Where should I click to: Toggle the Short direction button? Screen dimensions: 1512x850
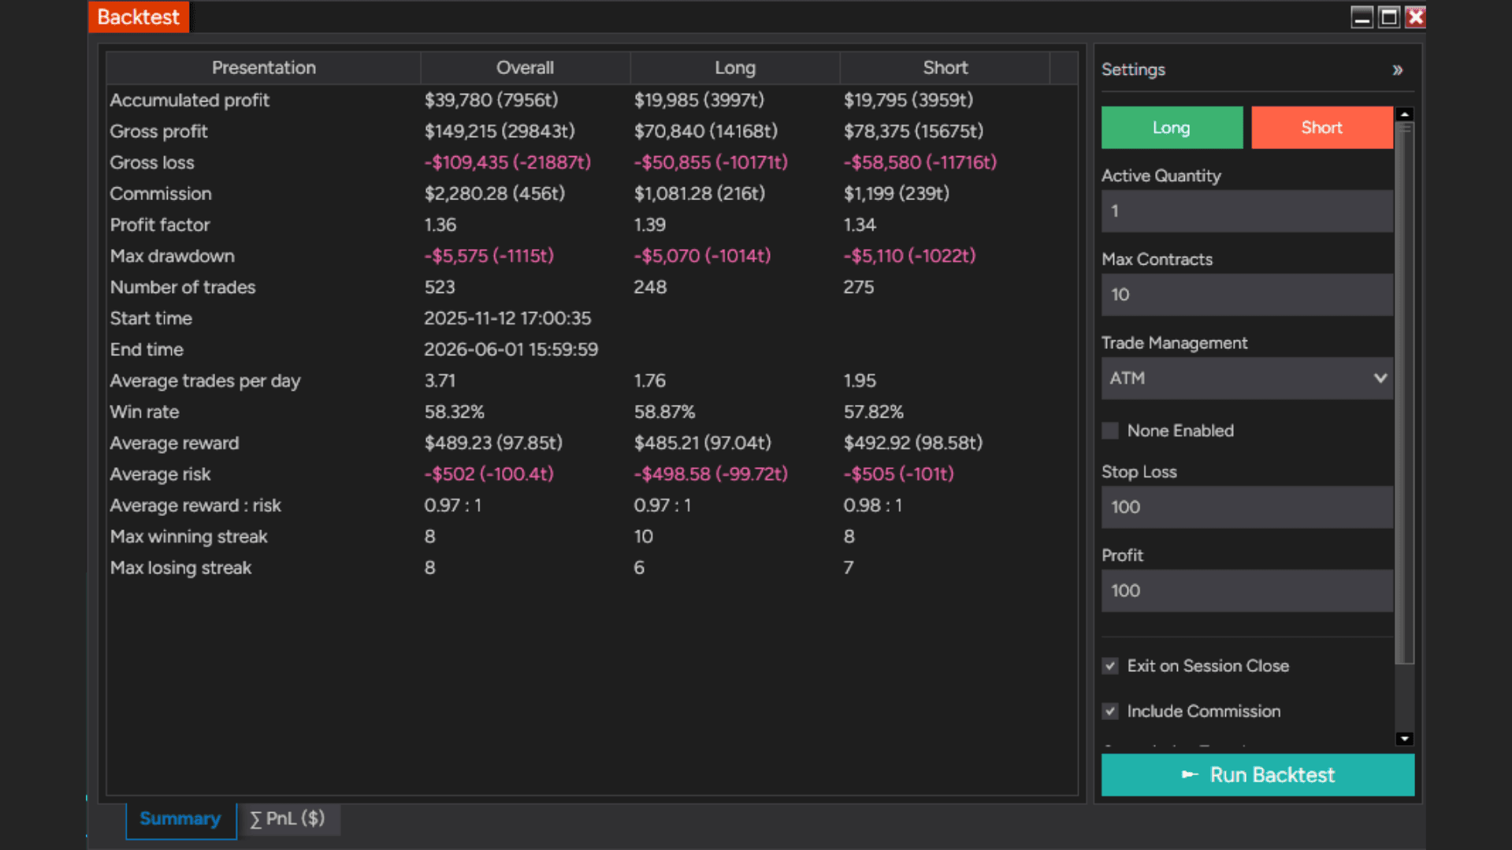coord(1321,128)
